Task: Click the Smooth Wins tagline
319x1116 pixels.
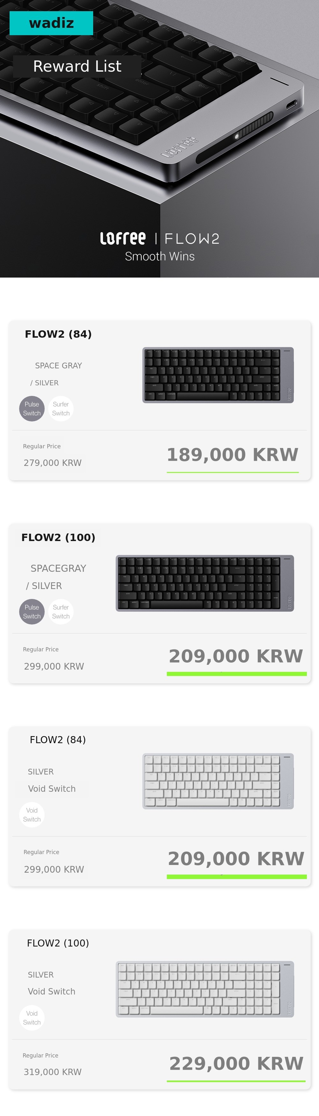Action: [x=159, y=256]
